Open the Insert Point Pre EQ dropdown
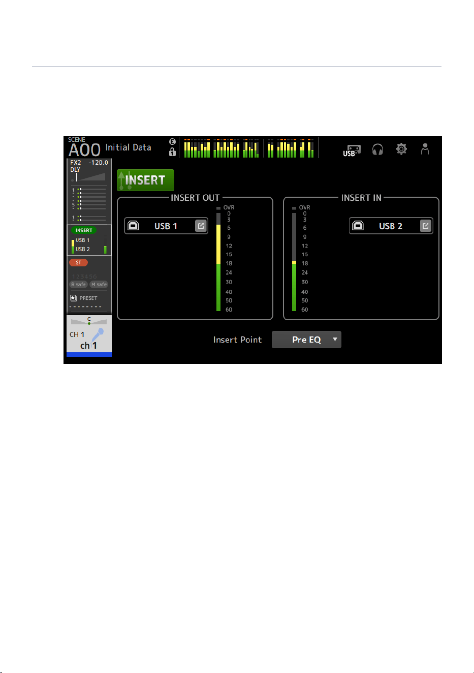The width and height of the screenshot is (474, 673). [x=306, y=340]
